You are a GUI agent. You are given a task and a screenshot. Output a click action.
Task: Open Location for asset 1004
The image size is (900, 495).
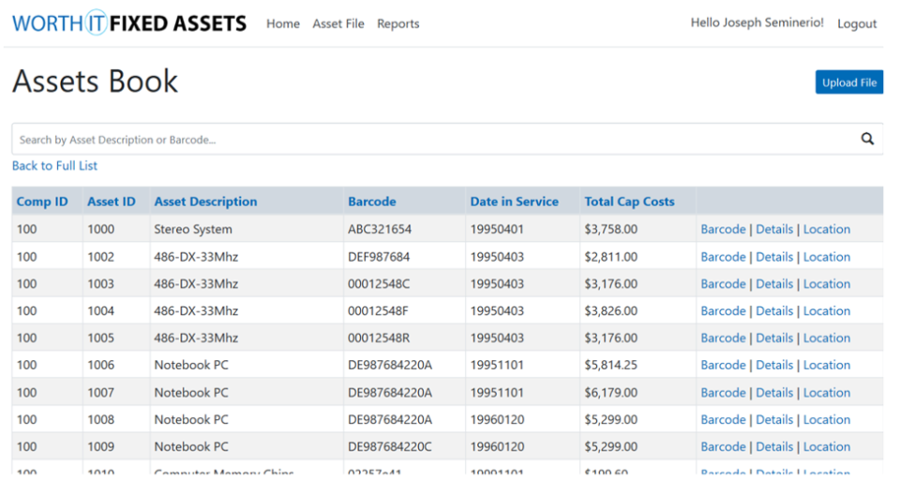click(x=827, y=310)
